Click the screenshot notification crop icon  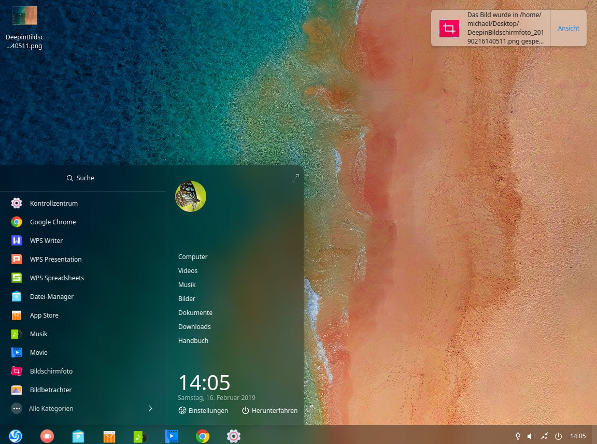pyautogui.click(x=449, y=28)
